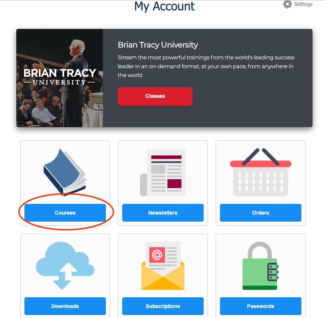Click the My Account page title
The width and height of the screenshot is (324, 318).
164,6
